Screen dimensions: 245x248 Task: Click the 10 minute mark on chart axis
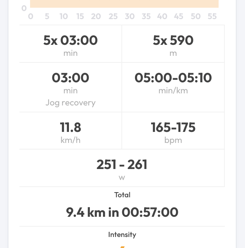63,17
